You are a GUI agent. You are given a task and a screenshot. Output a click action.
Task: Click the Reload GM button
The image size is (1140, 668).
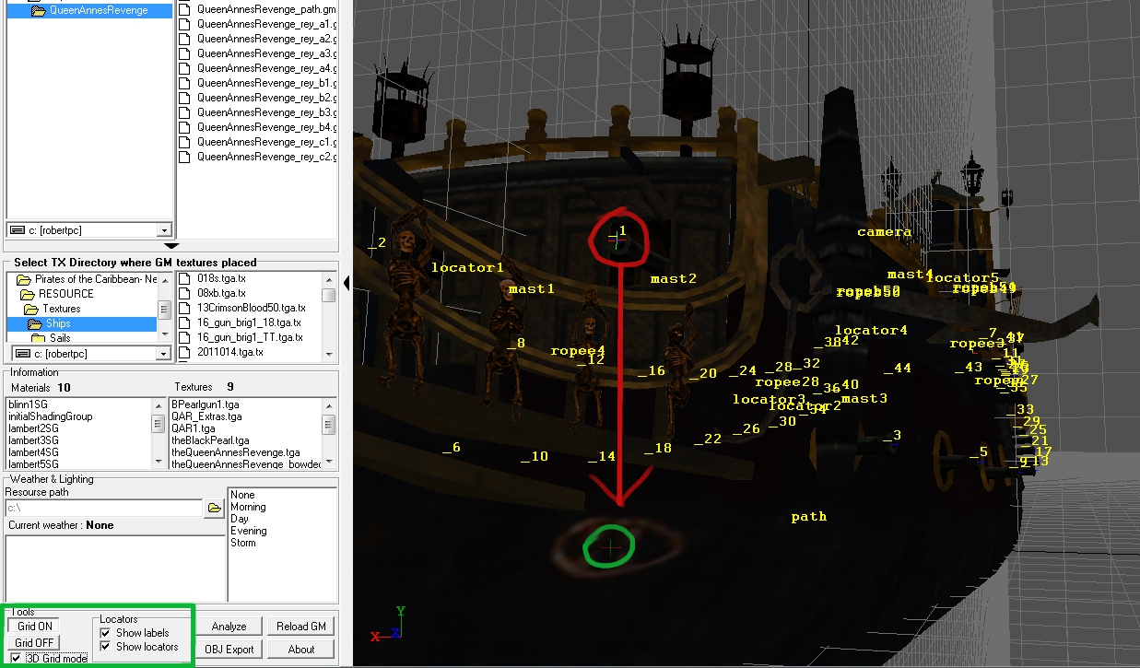[x=301, y=627]
